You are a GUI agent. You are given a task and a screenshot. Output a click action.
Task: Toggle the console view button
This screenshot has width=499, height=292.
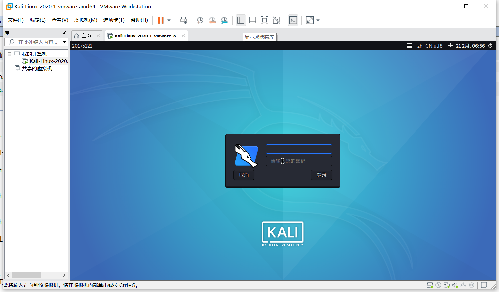(293, 20)
